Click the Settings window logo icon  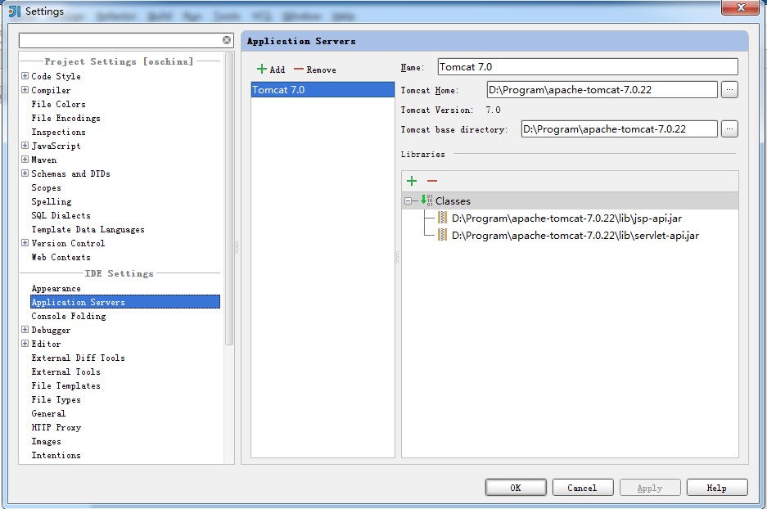pyautogui.click(x=15, y=11)
